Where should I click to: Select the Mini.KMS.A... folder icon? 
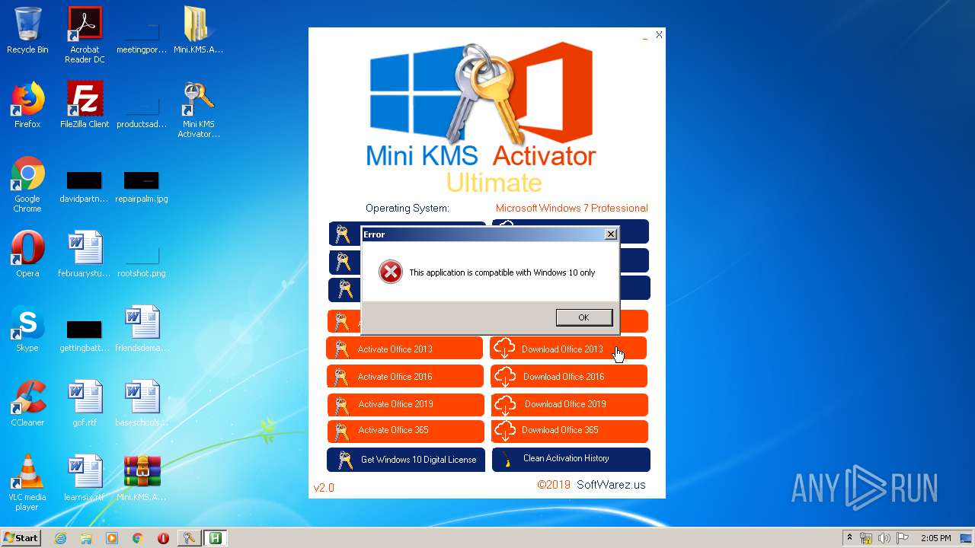pyautogui.click(x=198, y=30)
